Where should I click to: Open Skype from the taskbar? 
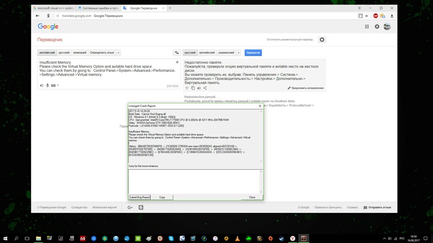click(171, 239)
